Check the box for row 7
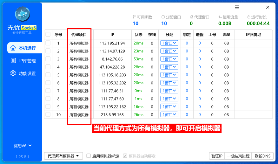Screen dimensions: 278x164 48,91
